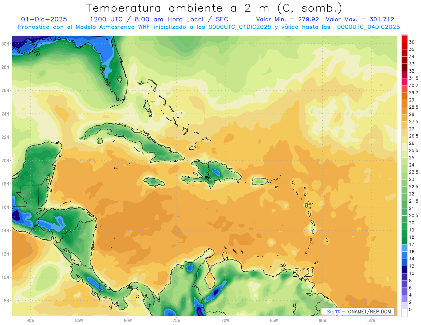Select the '70W' longitude label
The image size is (421, 325).
[225, 320]
